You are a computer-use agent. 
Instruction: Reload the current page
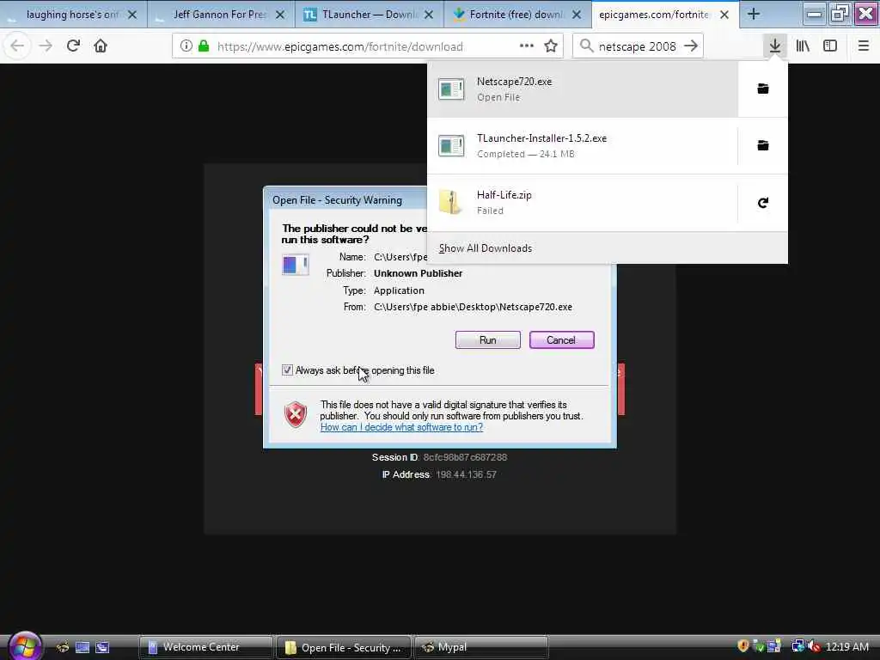tap(73, 46)
